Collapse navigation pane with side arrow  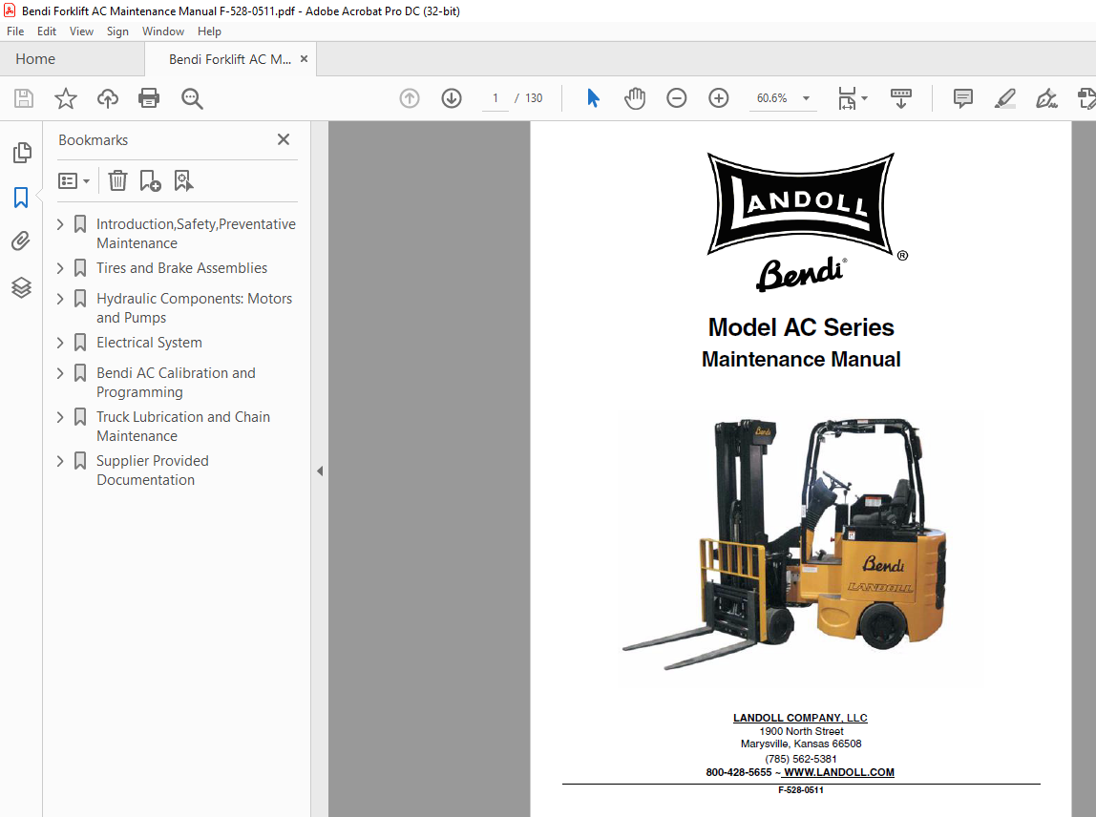coord(320,471)
